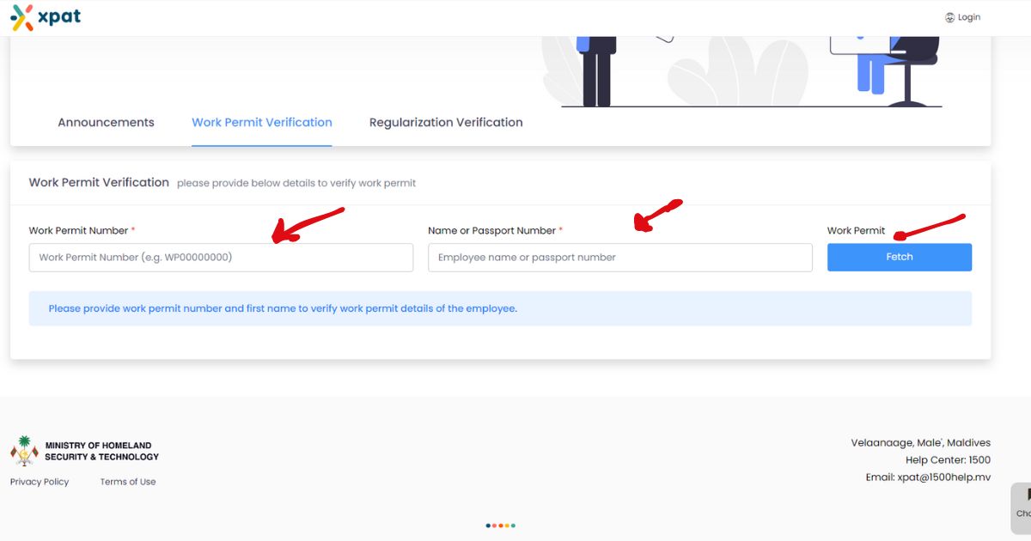Image resolution: width=1031 pixels, height=541 pixels.
Task: Click the Ministry of Homeland Security text
Action: pyautogui.click(x=101, y=451)
